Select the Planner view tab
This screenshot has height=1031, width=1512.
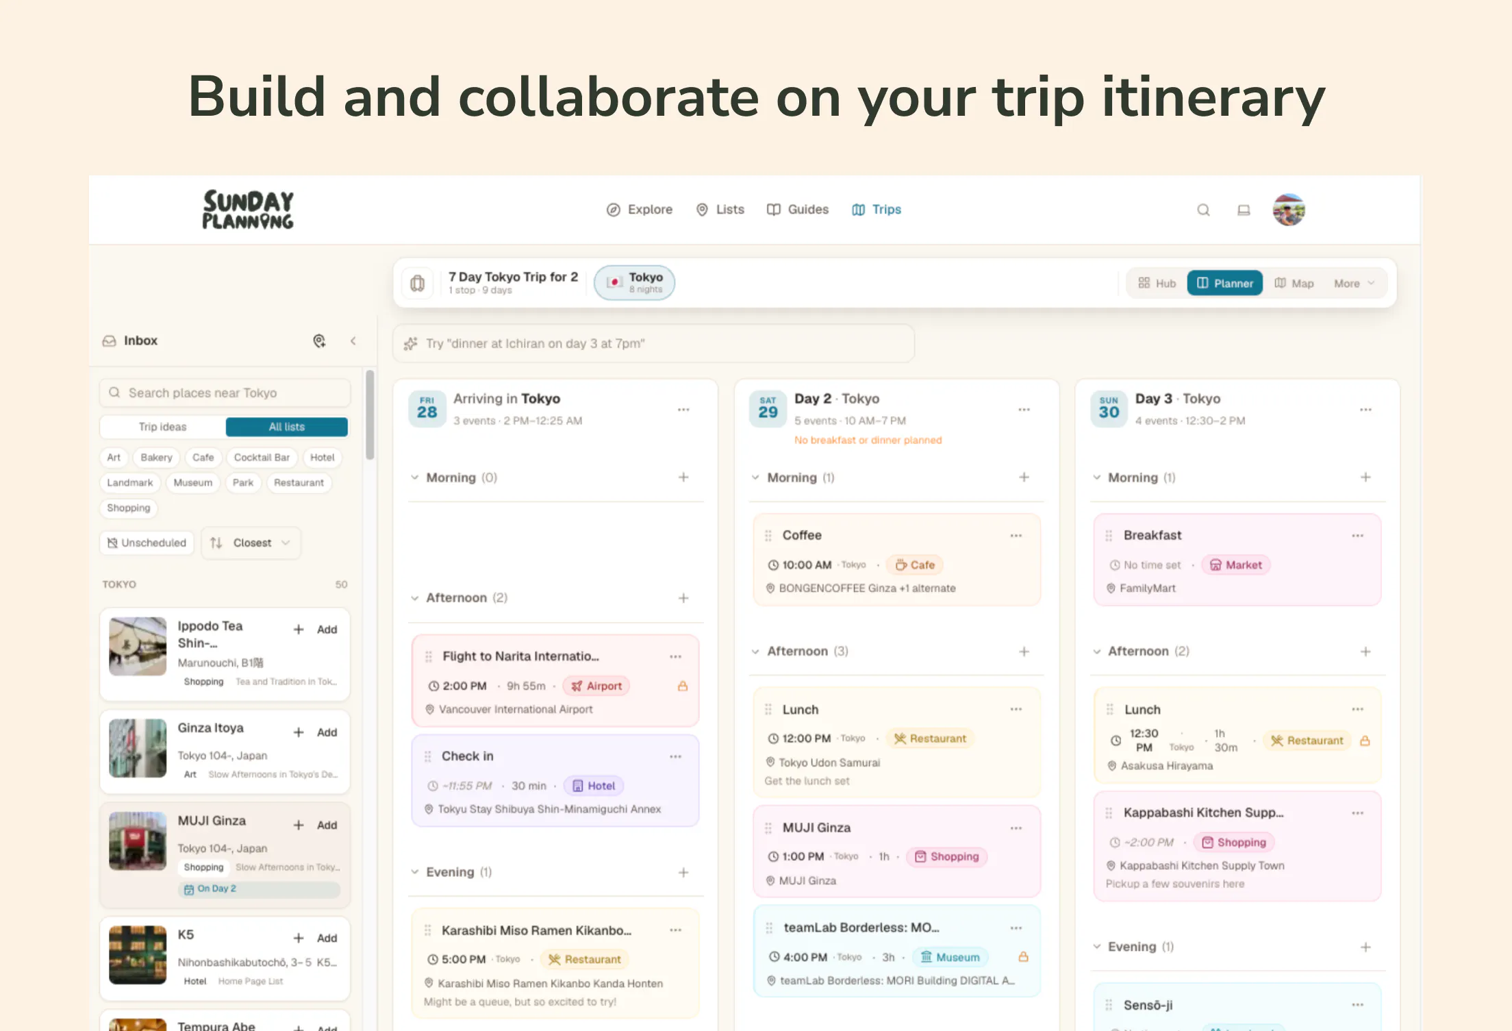[x=1224, y=284]
